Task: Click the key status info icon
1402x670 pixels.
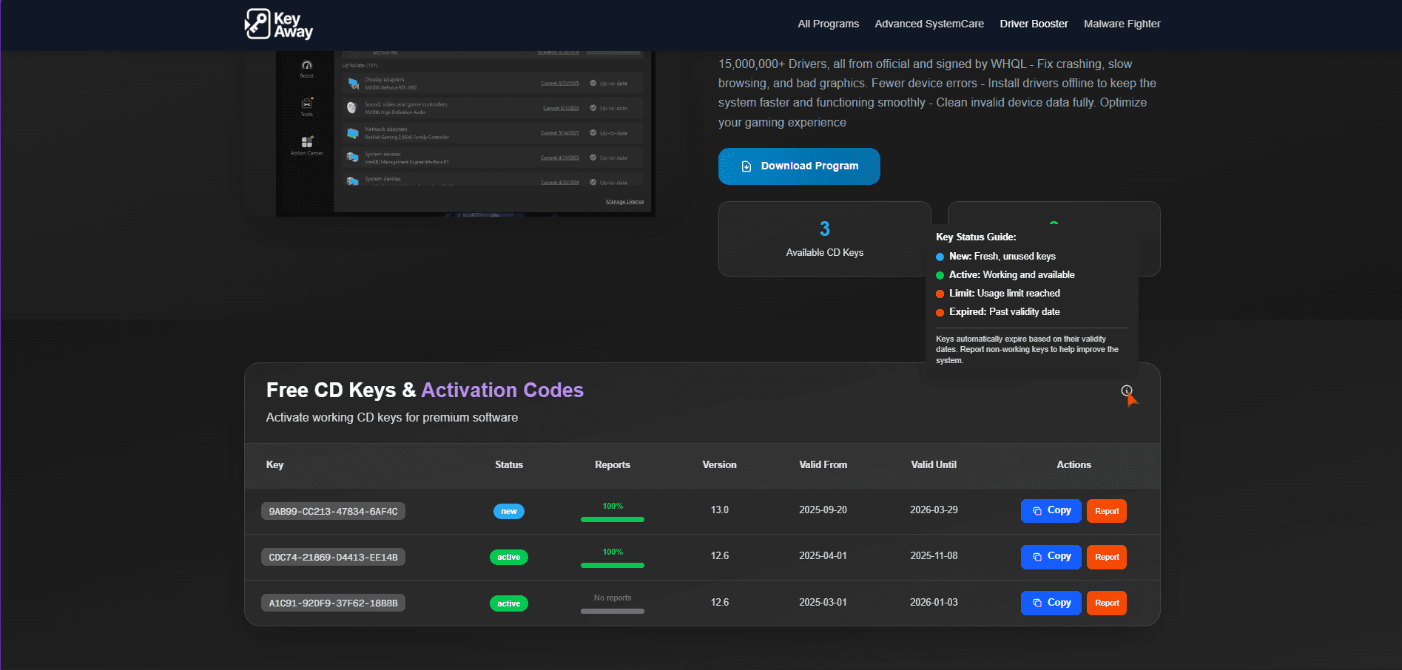Action: [x=1126, y=390]
